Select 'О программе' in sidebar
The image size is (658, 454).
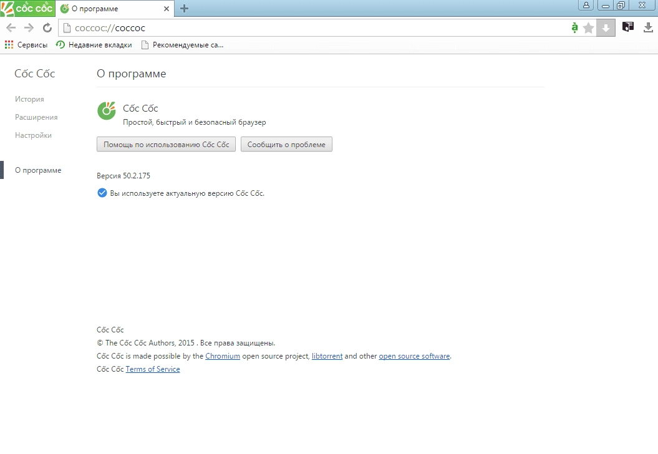point(38,170)
